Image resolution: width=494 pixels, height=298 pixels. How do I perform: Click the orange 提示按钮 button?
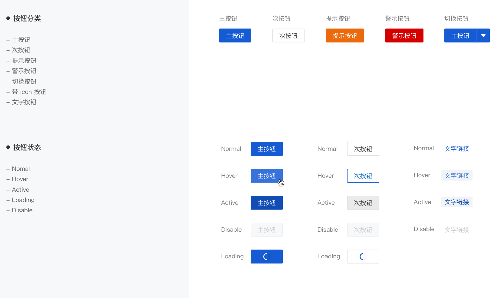point(345,36)
